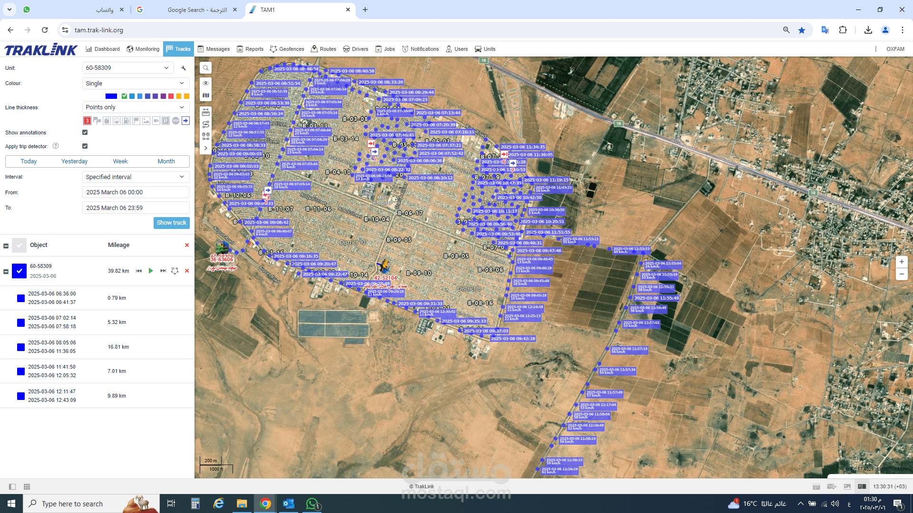Screen dimensions: 913x513
Task: Open the Reports tab
Action: click(x=250, y=49)
